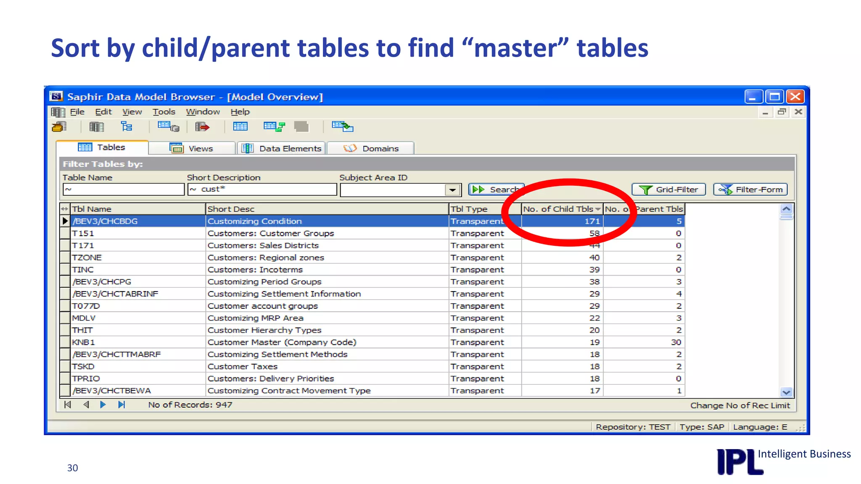Click Change No of Rec Limit

tap(740, 405)
